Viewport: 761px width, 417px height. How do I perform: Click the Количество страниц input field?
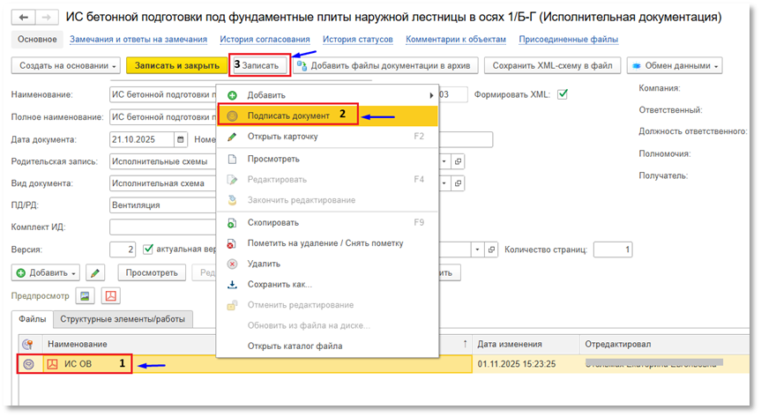(613, 249)
